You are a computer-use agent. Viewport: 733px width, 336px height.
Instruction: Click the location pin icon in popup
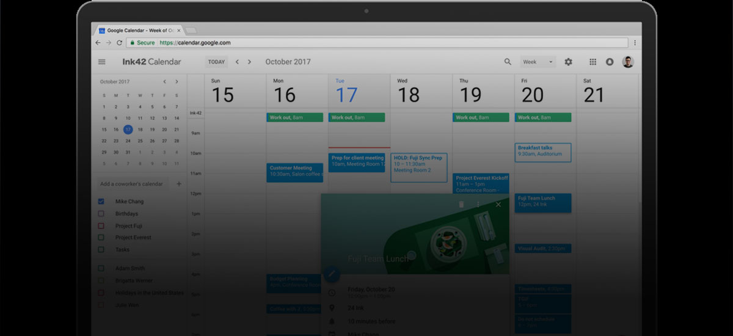click(332, 308)
